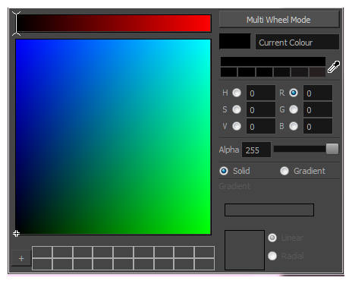Click the first empty swatch cell
The width and height of the screenshot is (352, 284).
[42, 252]
